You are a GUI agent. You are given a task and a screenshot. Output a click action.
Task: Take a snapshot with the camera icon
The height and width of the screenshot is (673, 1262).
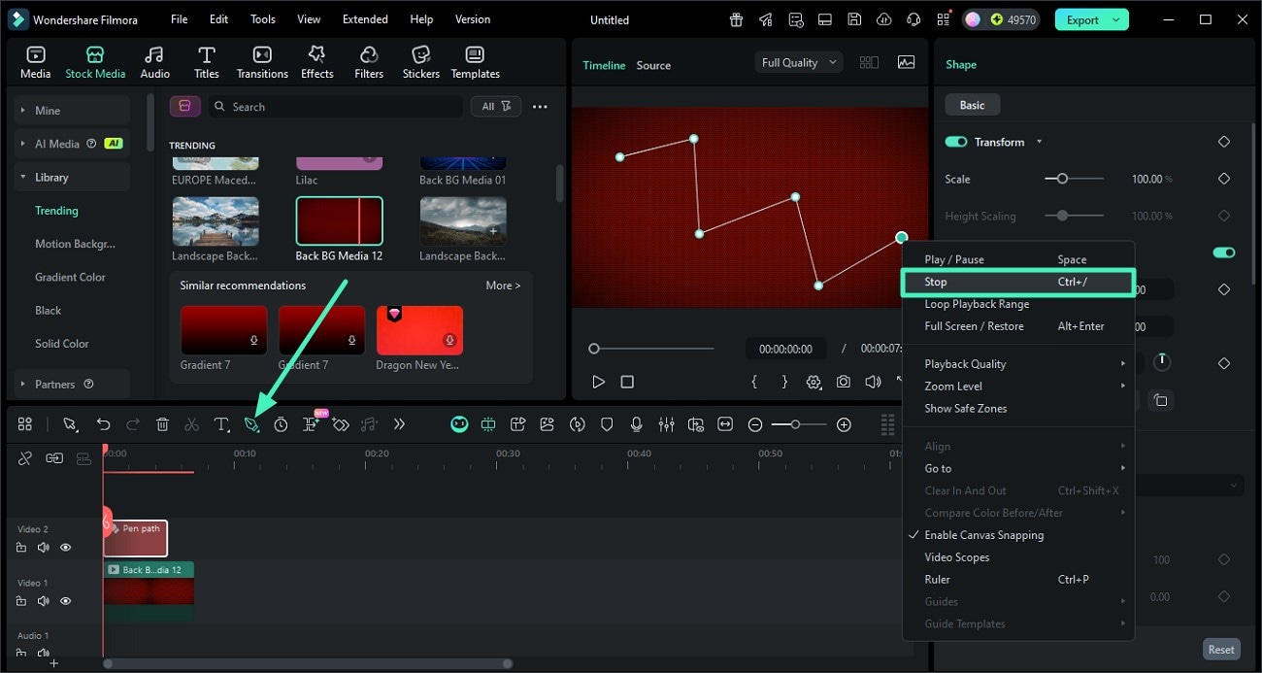[x=844, y=382]
